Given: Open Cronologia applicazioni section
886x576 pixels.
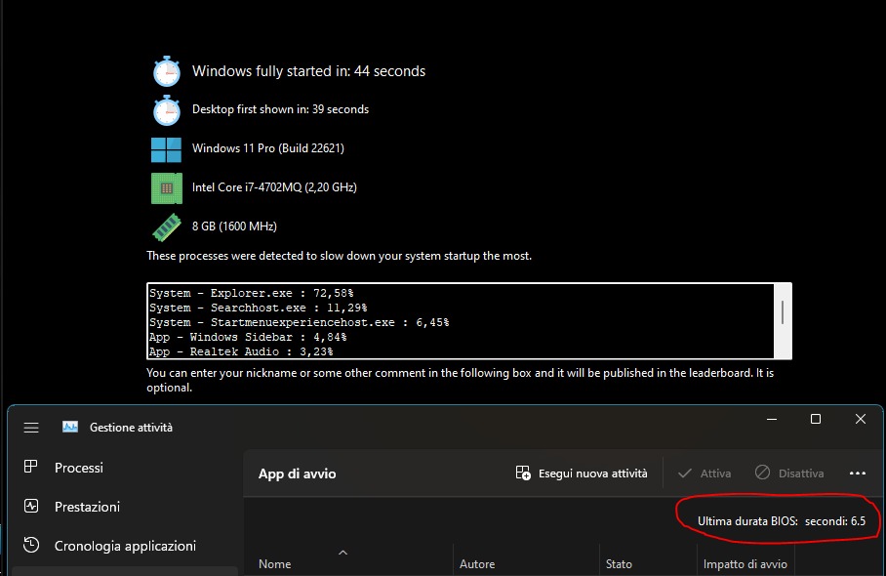Looking at the screenshot, I should click(x=124, y=546).
